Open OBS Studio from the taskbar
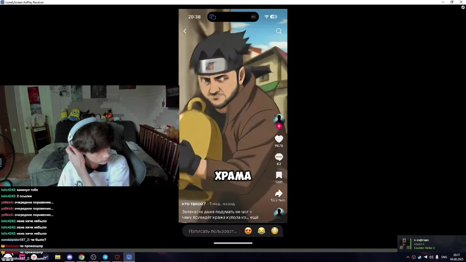Image resolution: width=466 pixels, height=262 pixels. click(x=93, y=257)
